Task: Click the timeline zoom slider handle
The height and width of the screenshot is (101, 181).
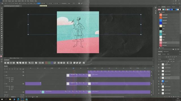Action: [x=33, y=97]
